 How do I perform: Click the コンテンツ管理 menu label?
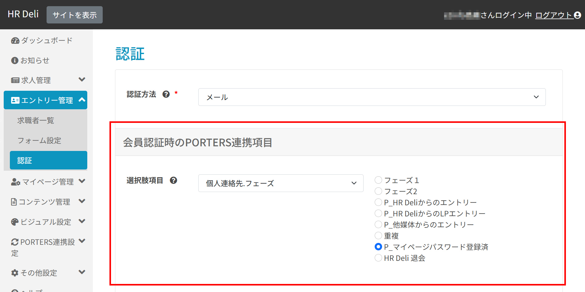(44, 202)
